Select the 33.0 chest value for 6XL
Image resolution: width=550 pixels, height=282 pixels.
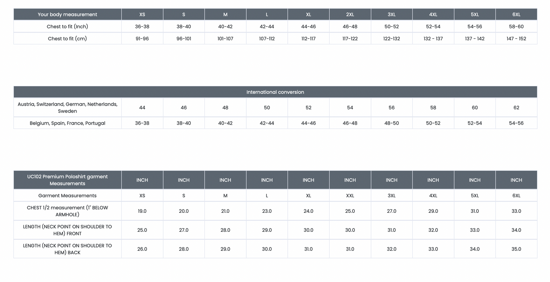(516, 211)
